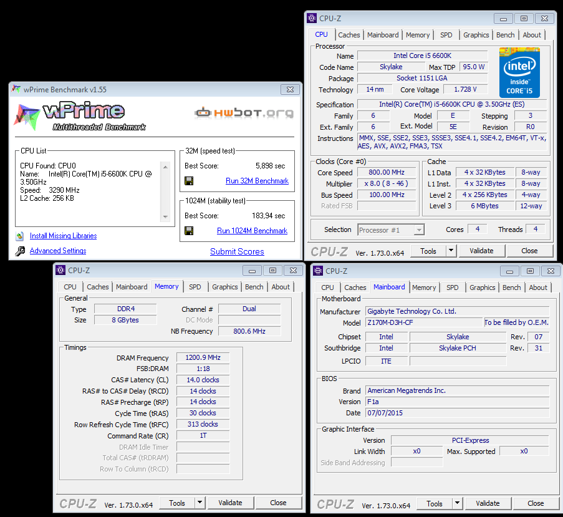The width and height of the screenshot is (563, 517).
Task: Click the Tools button in the Mainboard window
Action: click(435, 503)
